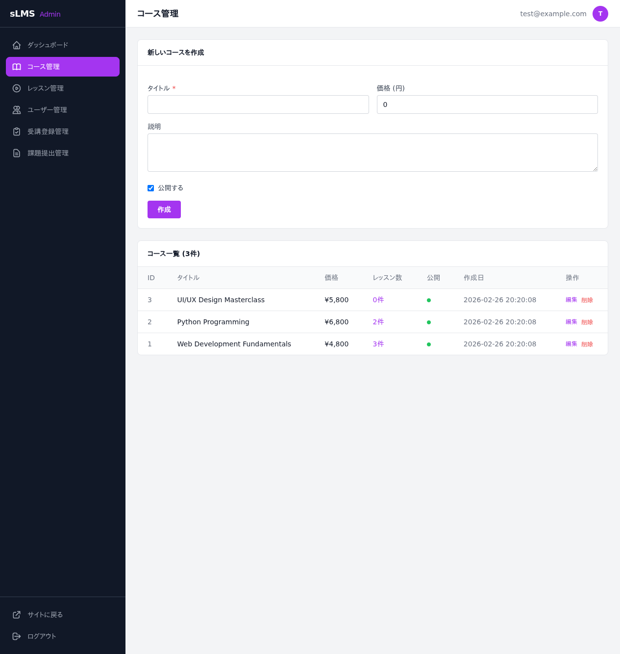Viewport: 620px width, 654px height.
Task: Click the return-to-site external link icon
Action: 17,615
